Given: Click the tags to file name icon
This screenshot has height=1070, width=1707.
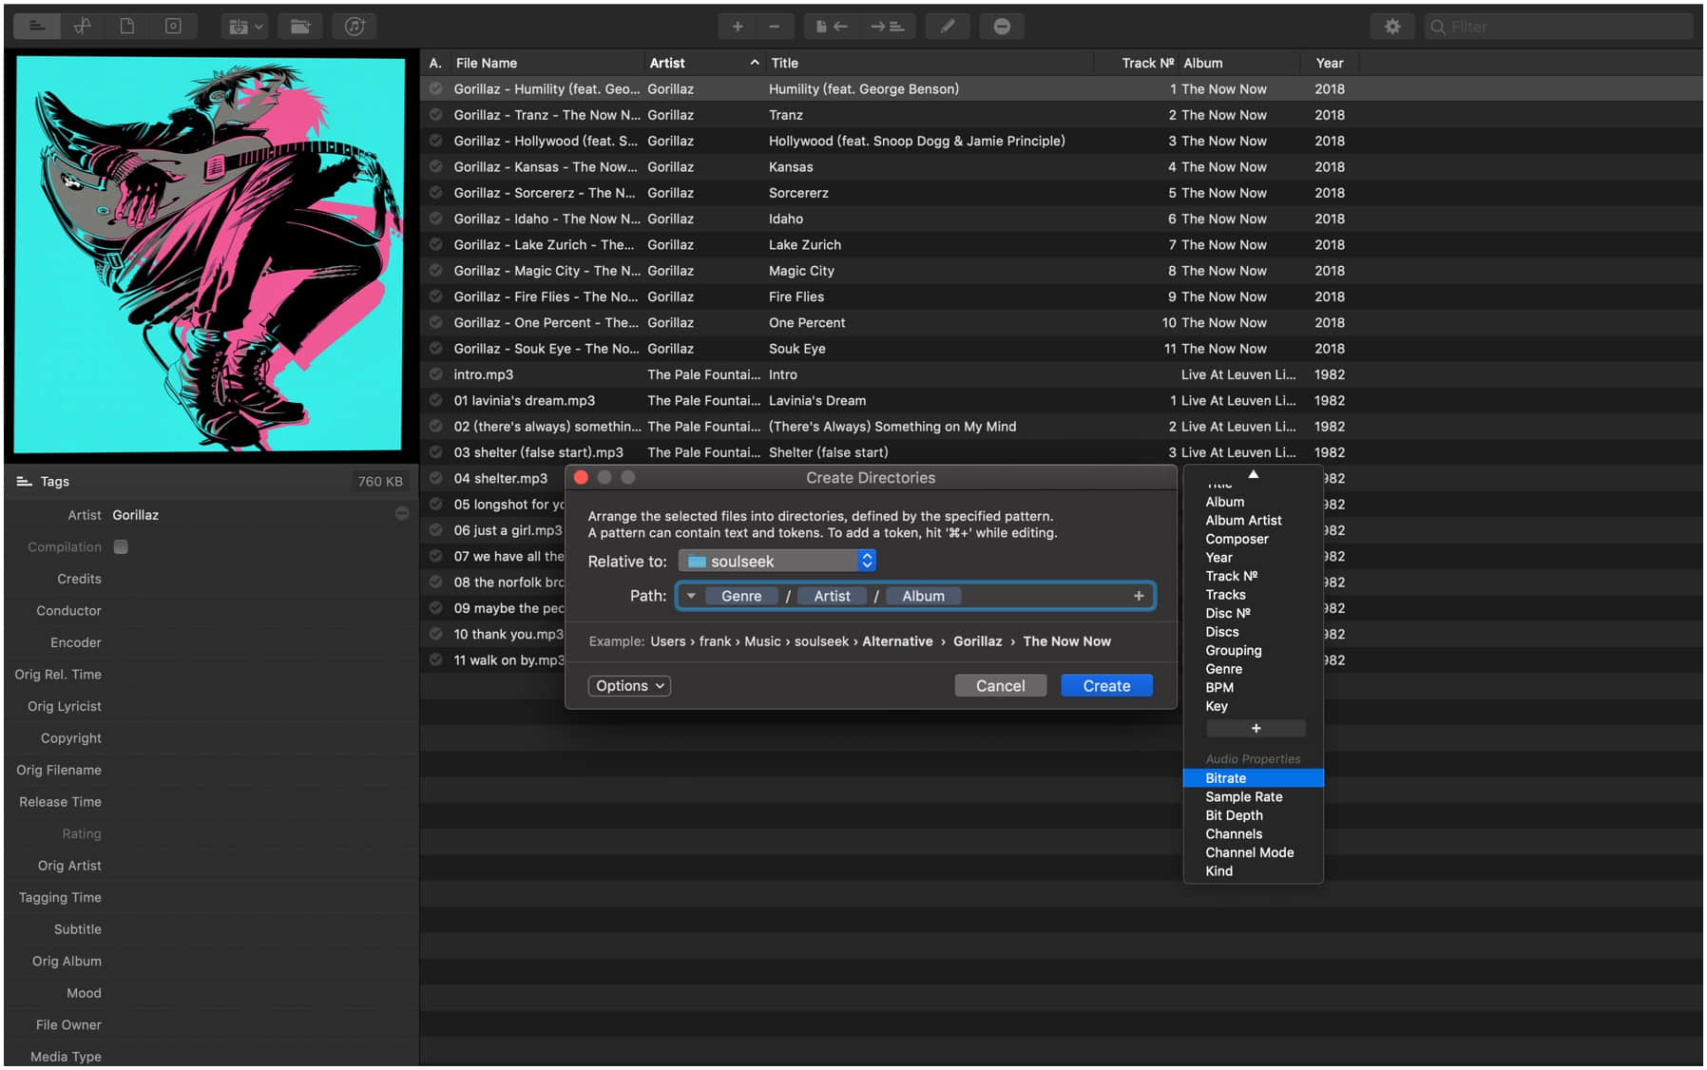Looking at the screenshot, I should pos(888,27).
